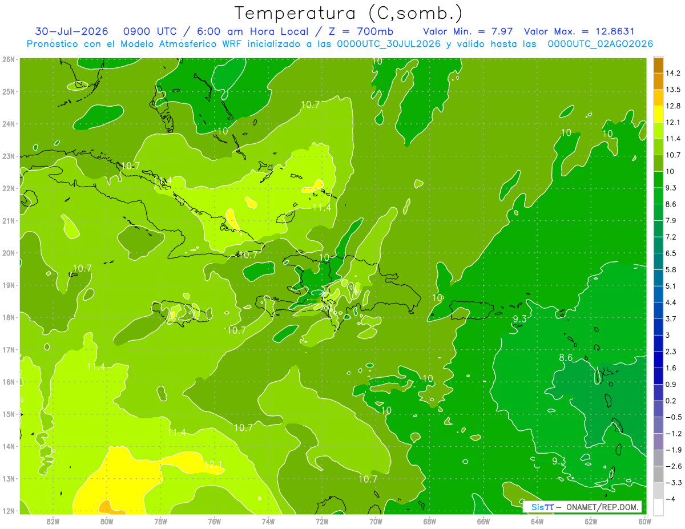Click the "8.6" contour label on the map
Screen dimensions: 685x529
566,358
